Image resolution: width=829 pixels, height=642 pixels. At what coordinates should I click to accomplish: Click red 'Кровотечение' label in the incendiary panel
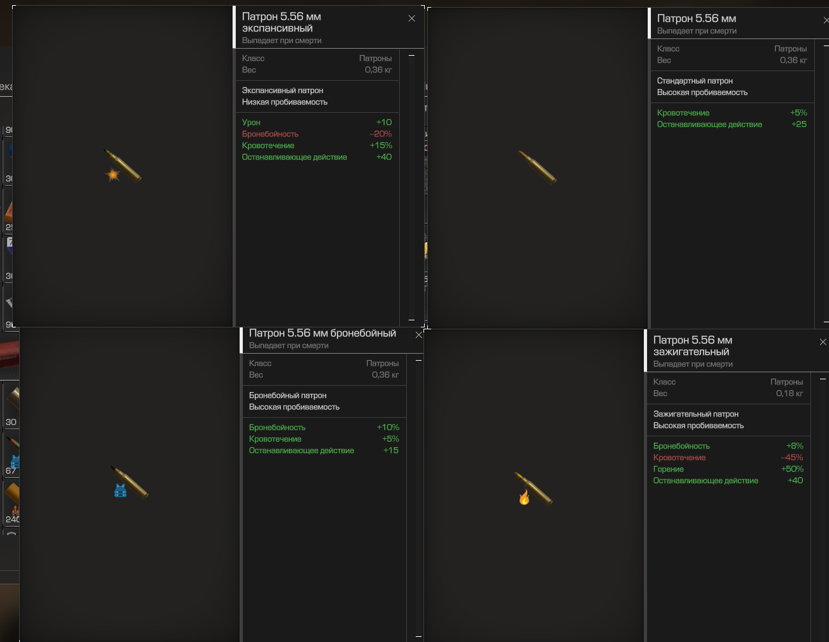click(679, 457)
